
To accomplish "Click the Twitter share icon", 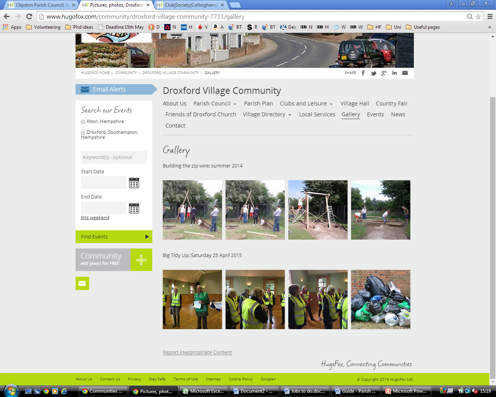I will [x=373, y=73].
